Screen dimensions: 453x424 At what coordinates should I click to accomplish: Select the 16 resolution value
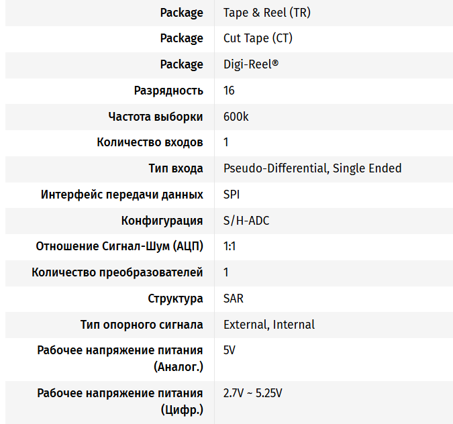click(x=229, y=91)
